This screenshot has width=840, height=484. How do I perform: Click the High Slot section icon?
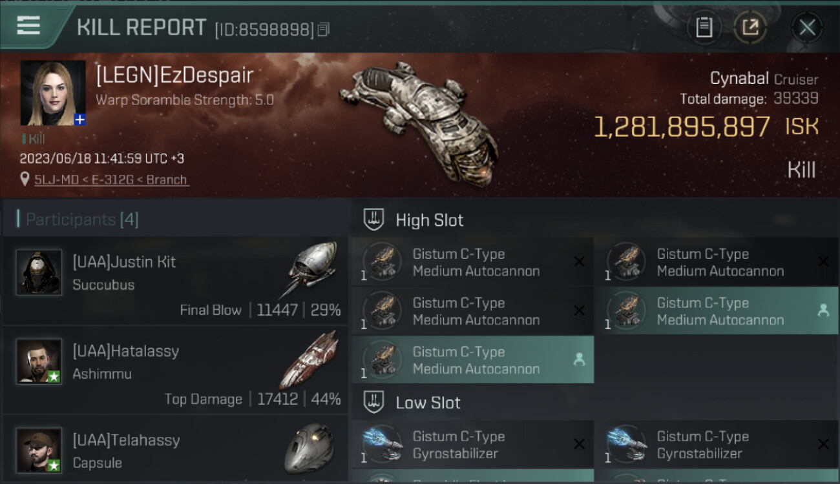point(373,219)
